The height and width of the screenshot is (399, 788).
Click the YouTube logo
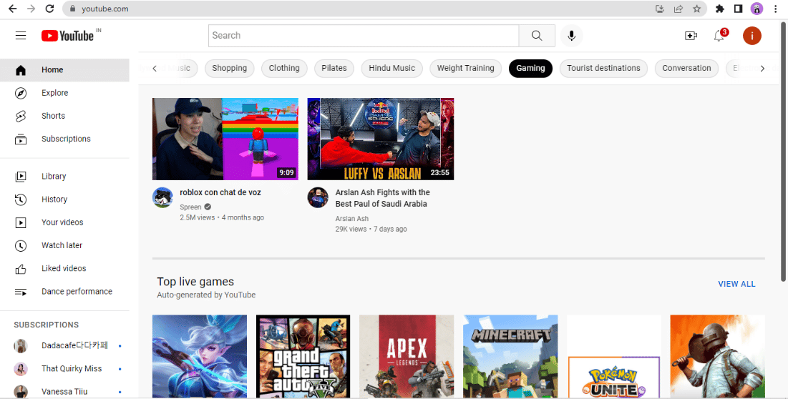coord(68,36)
